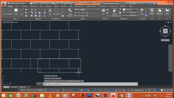Expand the Groups panel
The image size is (174, 98).
tap(143, 19)
